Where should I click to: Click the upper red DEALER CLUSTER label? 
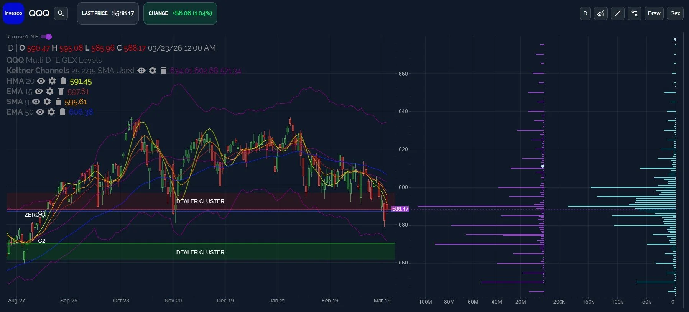(x=200, y=201)
